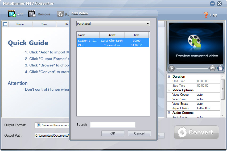The width and height of the screenshot is (227, 151).
Task: Click "Serial Killer Earth" artist cell
Action: click(112, 41)
